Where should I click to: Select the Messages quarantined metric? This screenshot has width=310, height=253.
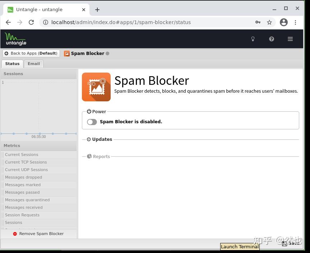coord(27,200)
